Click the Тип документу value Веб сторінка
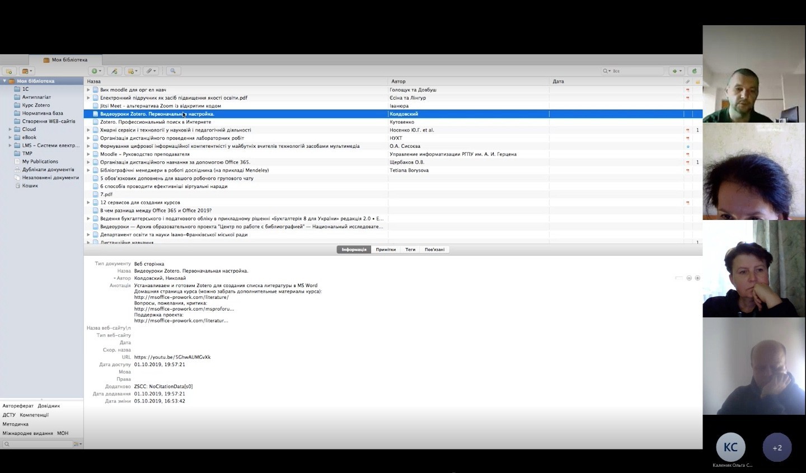 149,264
